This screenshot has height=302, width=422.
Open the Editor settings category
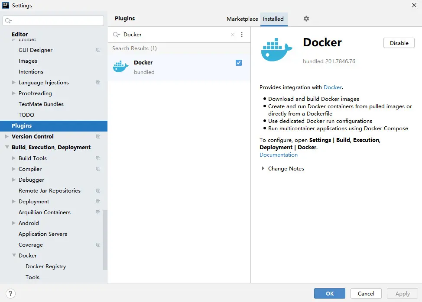tap(19, 34)
